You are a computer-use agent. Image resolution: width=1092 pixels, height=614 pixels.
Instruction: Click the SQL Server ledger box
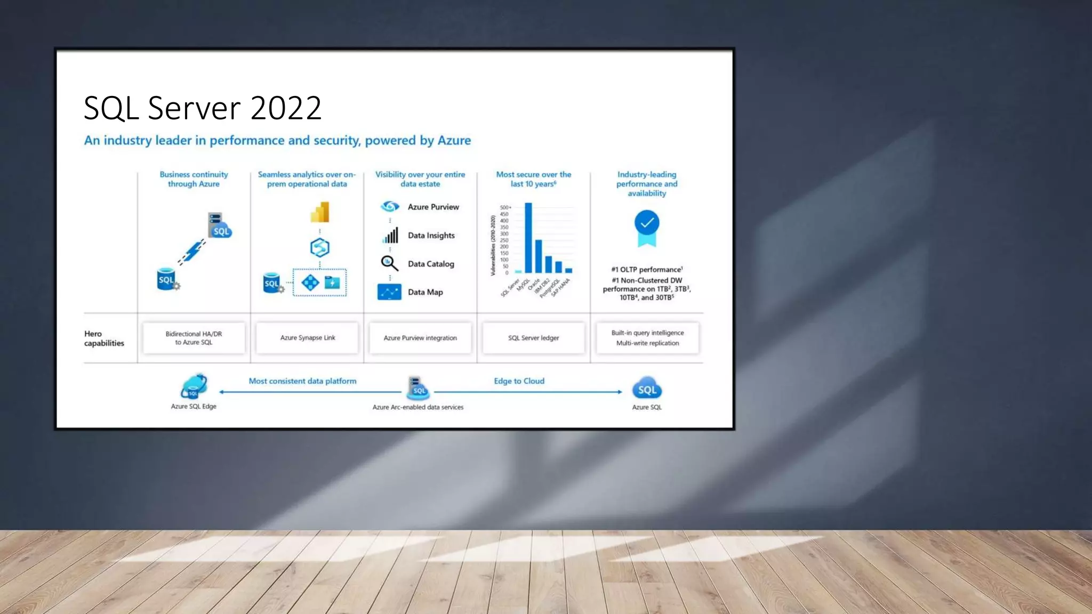[x=533, y=338]
